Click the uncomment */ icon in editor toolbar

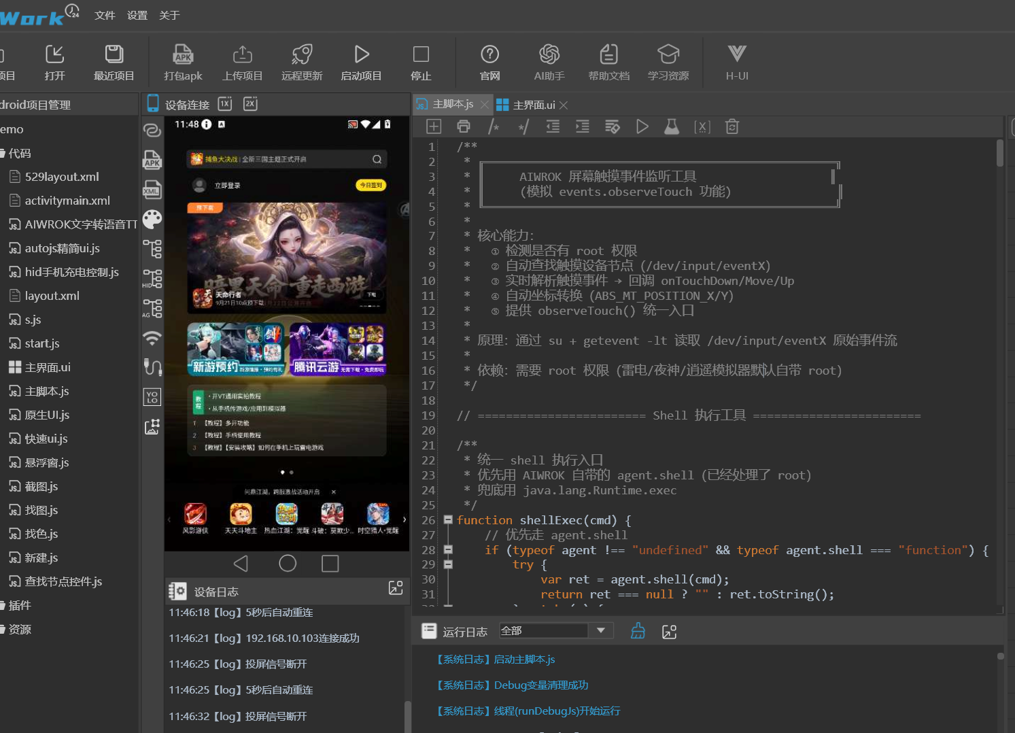523,126
